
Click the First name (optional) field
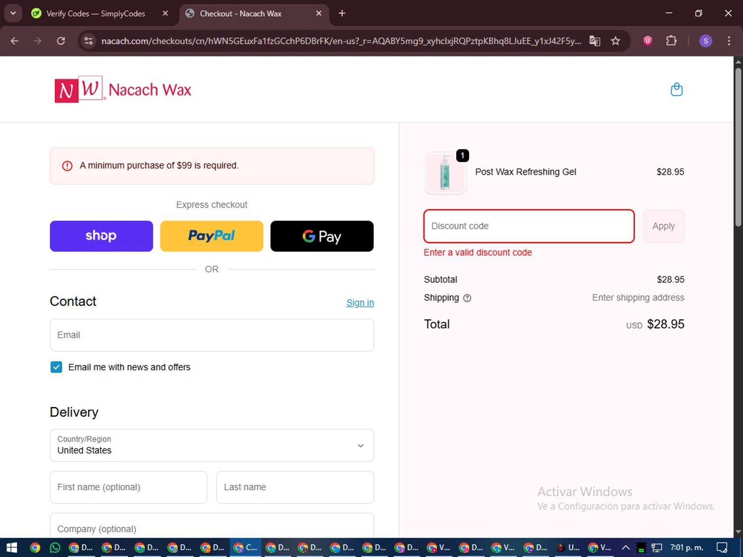[128, 487]
